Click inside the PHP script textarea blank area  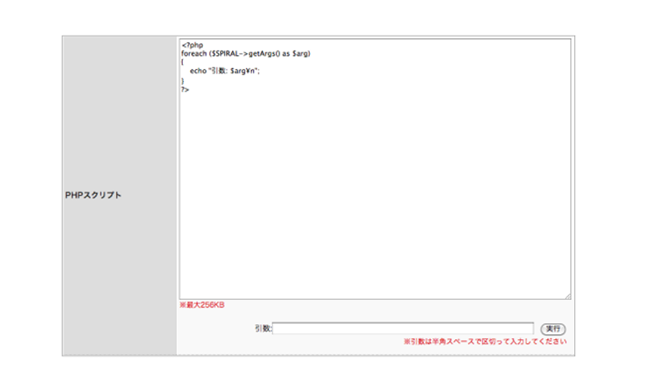(376, 192)
